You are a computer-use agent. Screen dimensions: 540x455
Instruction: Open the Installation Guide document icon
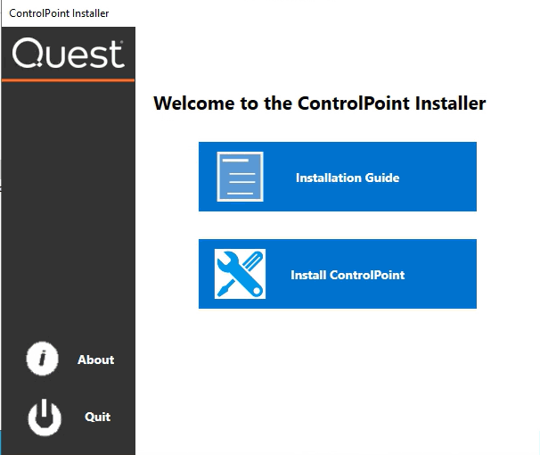240,177
